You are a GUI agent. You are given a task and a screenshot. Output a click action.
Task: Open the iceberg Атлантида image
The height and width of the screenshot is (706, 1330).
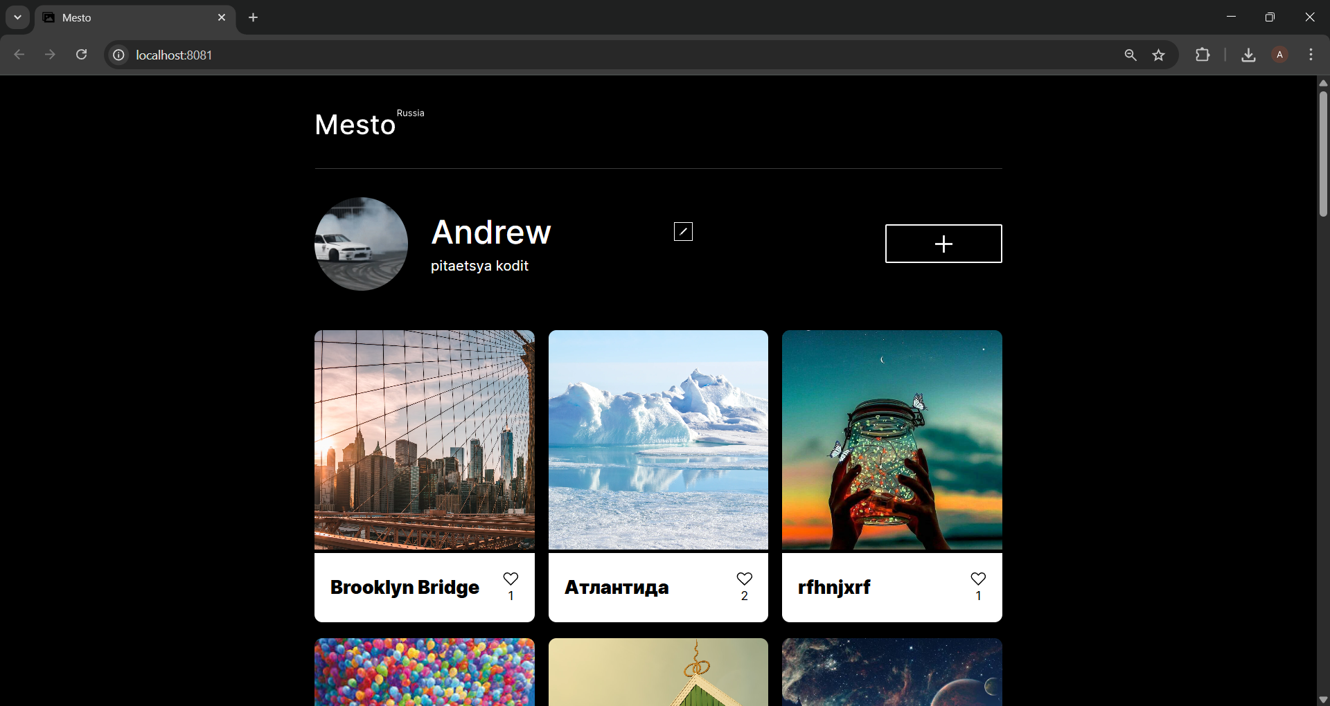(658, 440)
